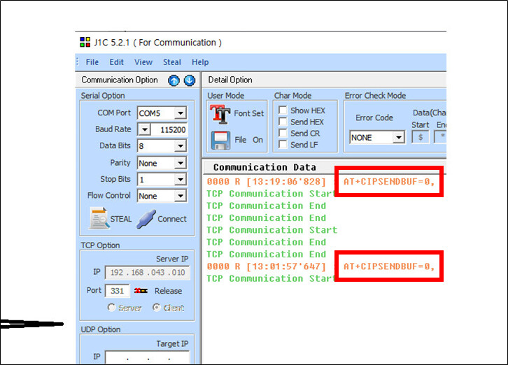This screenshot has height=365, width=508.
Task: Click the blue up-arrow Communication Option icon
Action: pyautogui.click(x=174, y=80)
